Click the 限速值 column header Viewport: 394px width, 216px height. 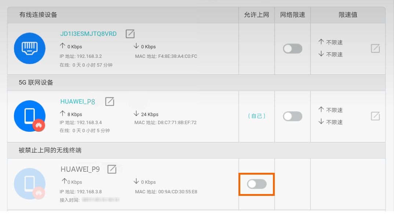[x=348, y=15]
